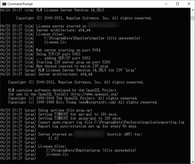Click the C:\ProgramData\Reprise\reprise path

point(74,38)
